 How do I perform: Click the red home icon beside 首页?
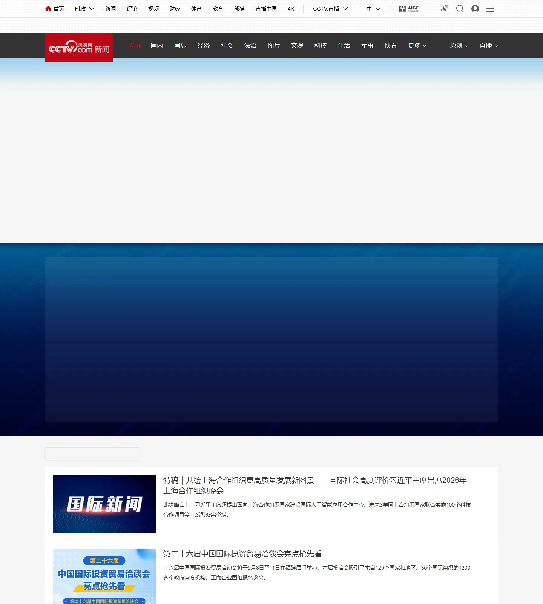(48, 8)
